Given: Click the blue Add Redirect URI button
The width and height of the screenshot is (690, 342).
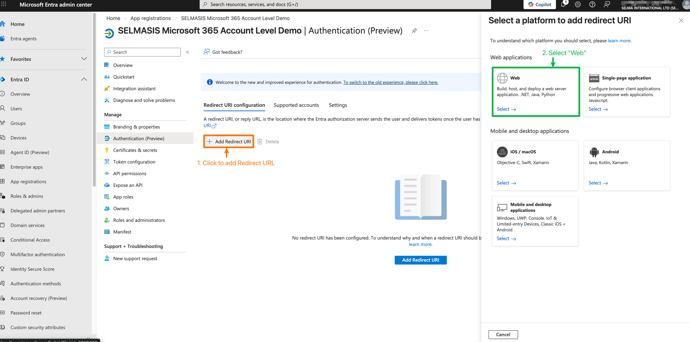Looking at the screenshot, I should (420, 260).
